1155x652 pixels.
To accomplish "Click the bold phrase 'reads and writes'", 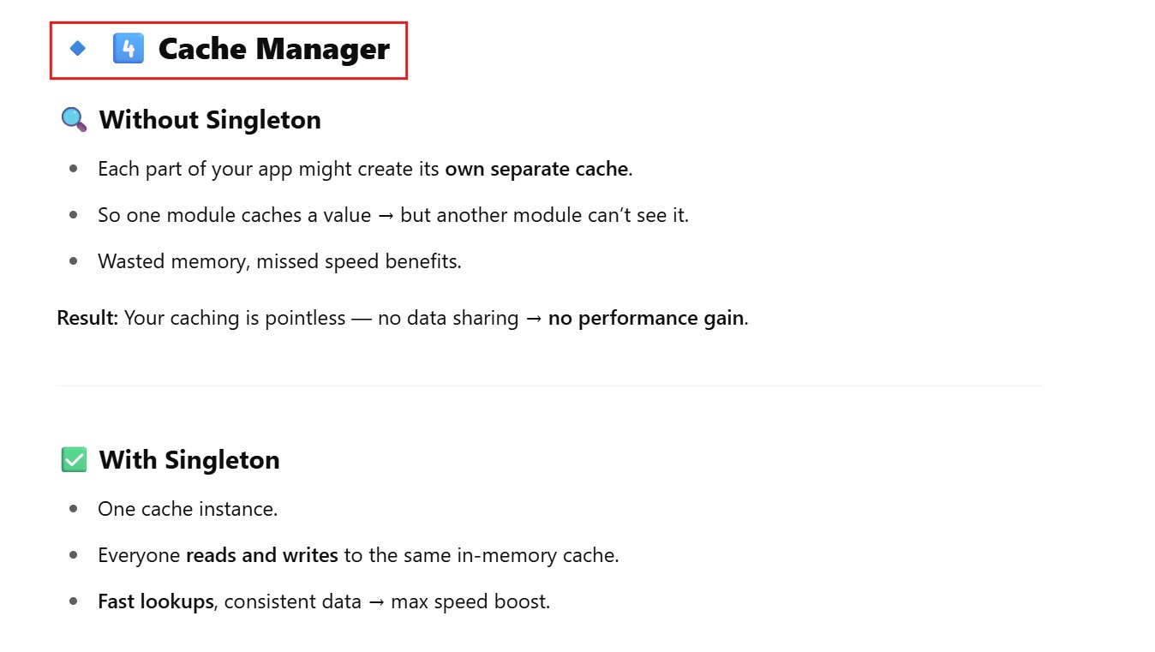I will click(x=262, y=555).
